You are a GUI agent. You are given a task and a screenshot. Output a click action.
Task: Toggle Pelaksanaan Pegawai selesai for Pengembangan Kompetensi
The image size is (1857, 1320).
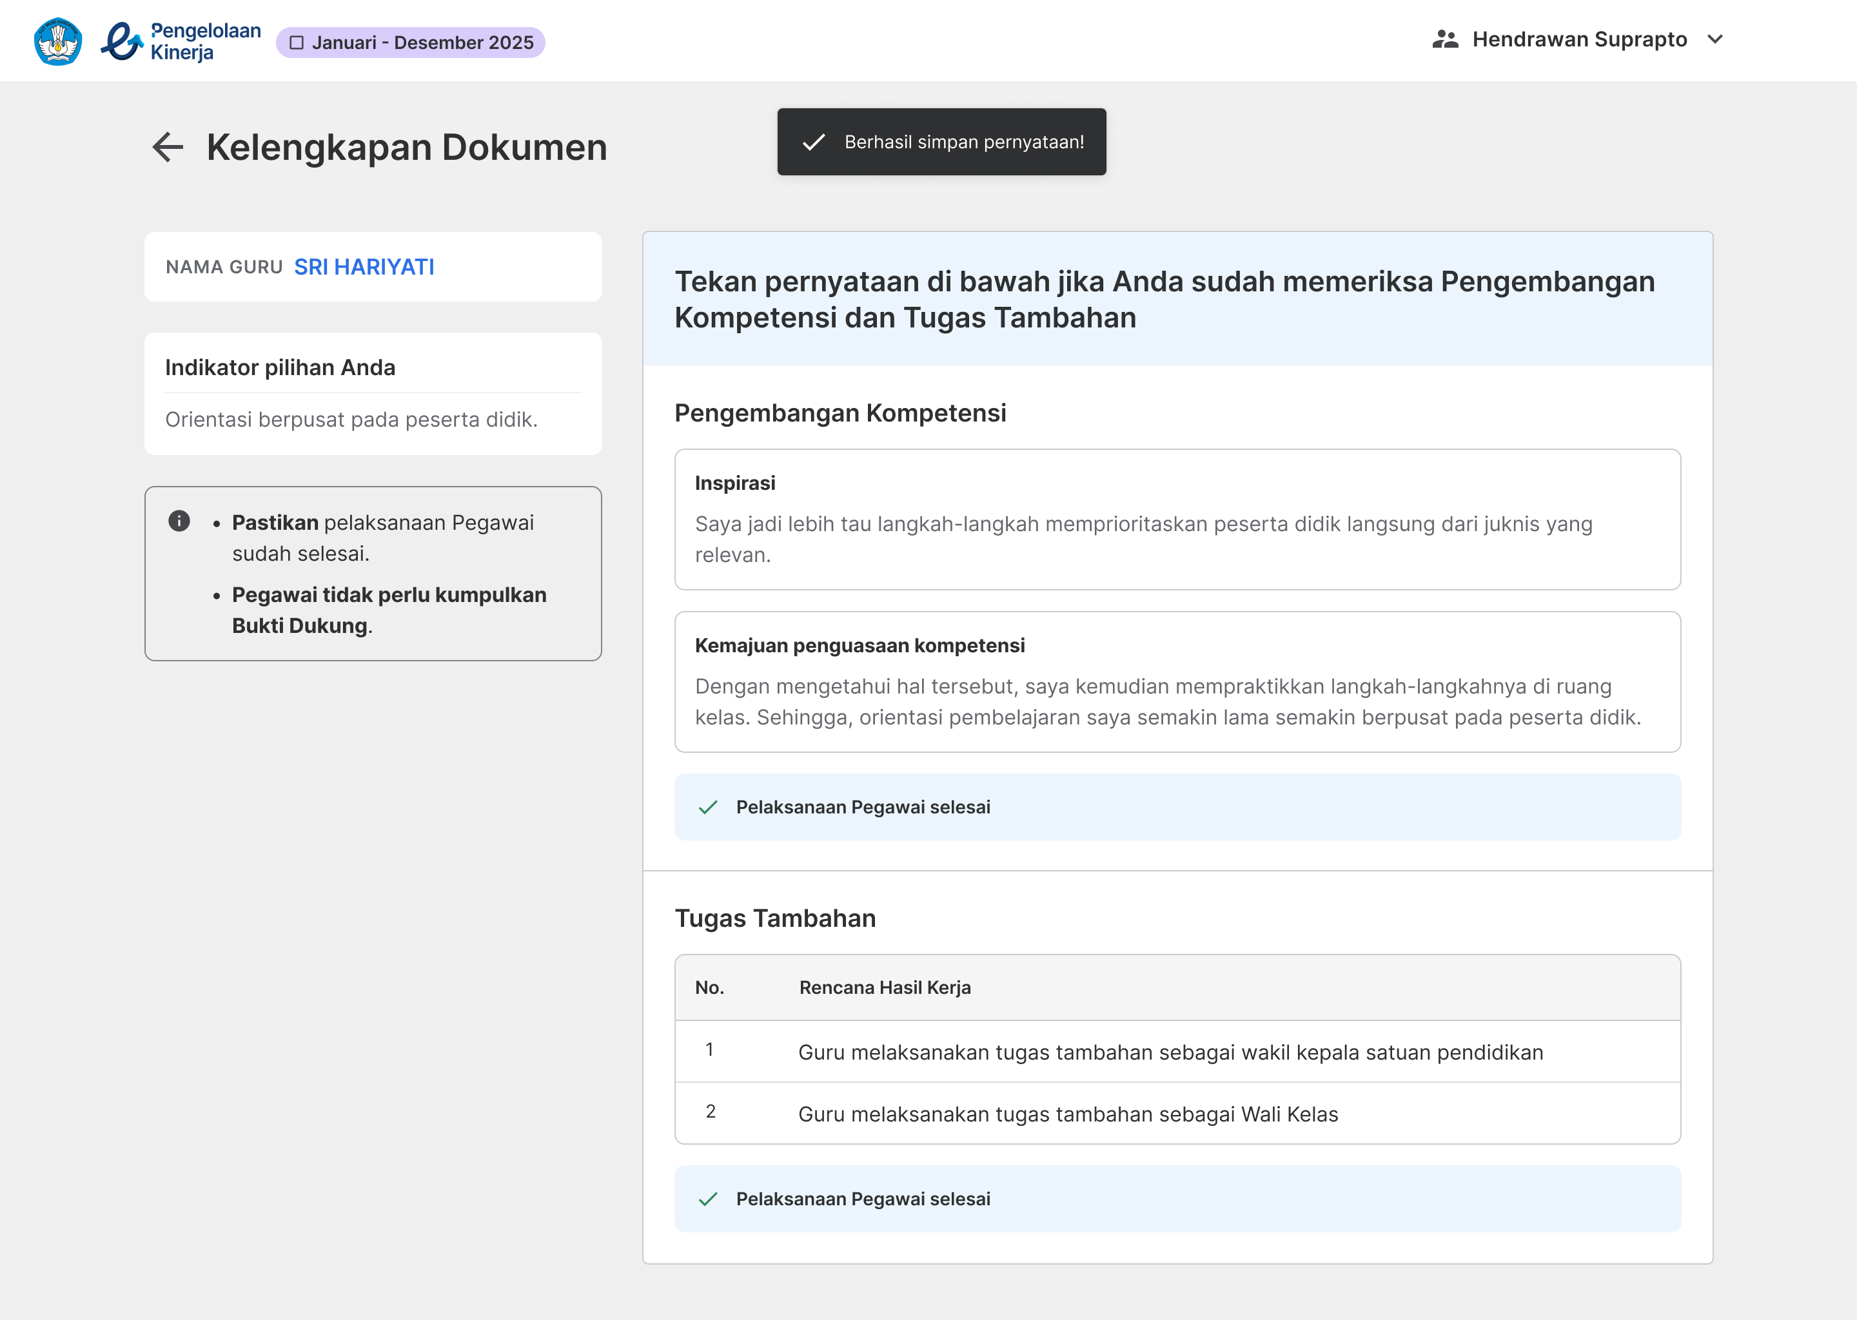tap(1177, 807)
